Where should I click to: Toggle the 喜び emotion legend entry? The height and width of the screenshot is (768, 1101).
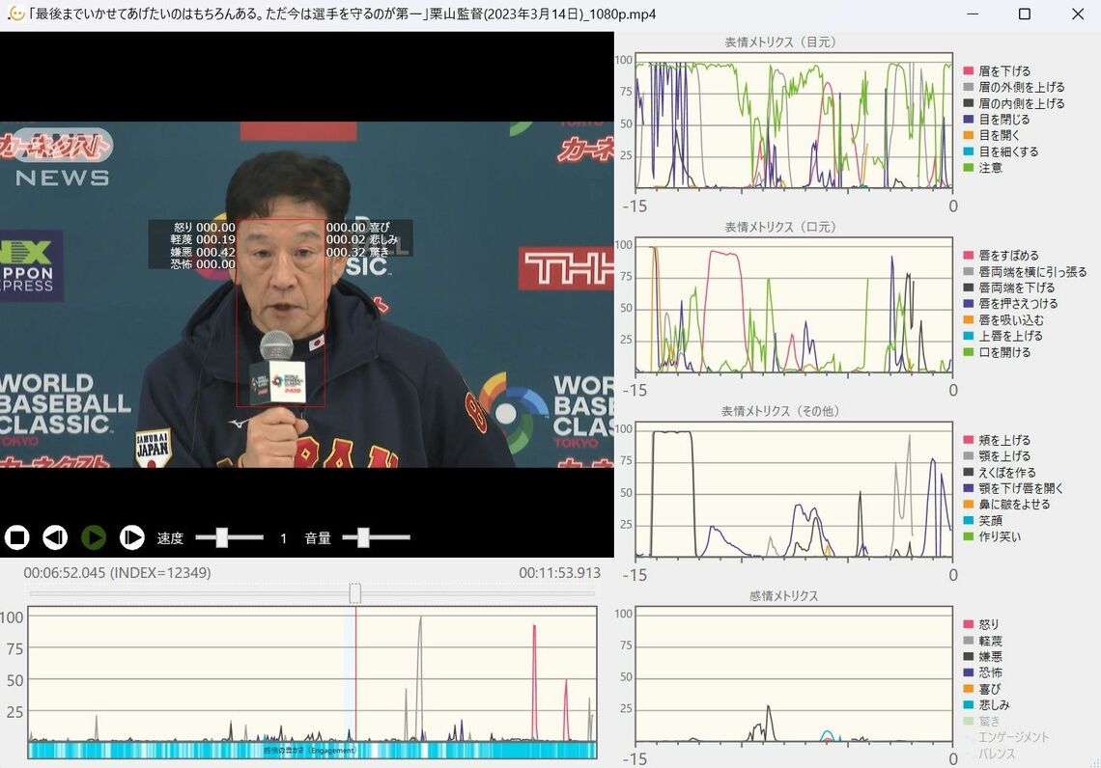pos(981,689)
